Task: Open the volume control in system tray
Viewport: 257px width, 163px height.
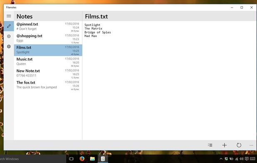Action: point(242,159)
